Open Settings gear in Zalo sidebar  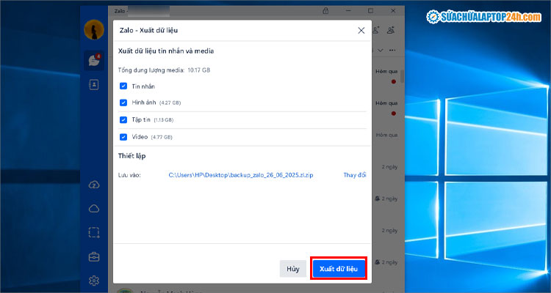tap(93, 281)
